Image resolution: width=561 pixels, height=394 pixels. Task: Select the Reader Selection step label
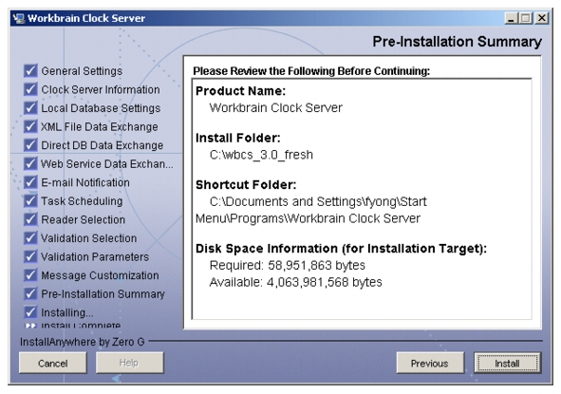tap(83, 219)
